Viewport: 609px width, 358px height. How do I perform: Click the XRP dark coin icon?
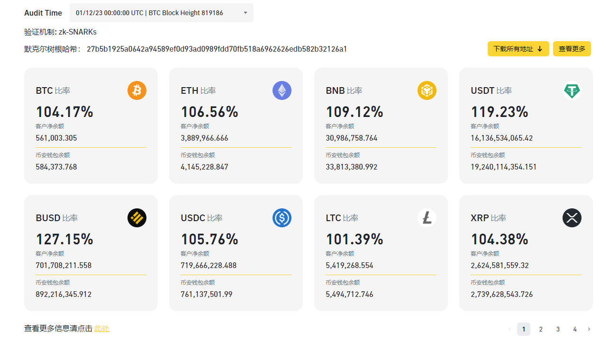pos(572,218)
